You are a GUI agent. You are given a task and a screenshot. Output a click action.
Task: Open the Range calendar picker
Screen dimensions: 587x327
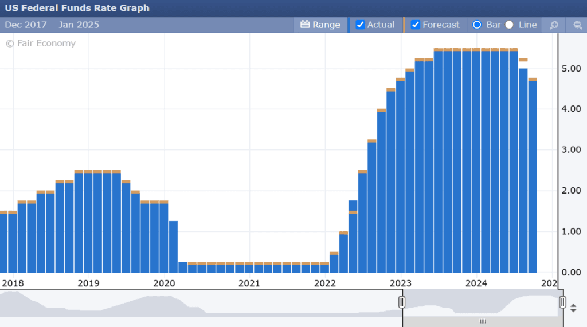point(320,25)
